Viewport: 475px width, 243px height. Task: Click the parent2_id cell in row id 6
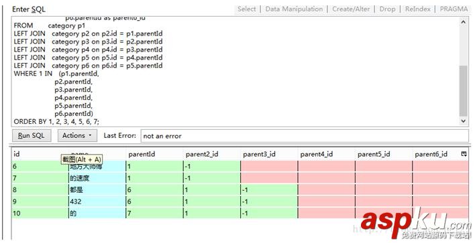(211, 166)
